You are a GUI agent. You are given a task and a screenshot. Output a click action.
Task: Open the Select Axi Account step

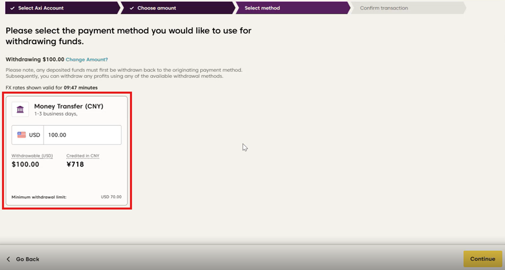pyautogui.click(x=41, y=8)
